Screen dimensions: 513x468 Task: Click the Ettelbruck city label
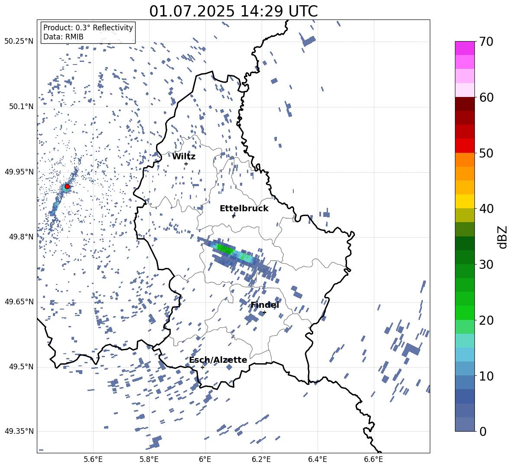point(244,209)
